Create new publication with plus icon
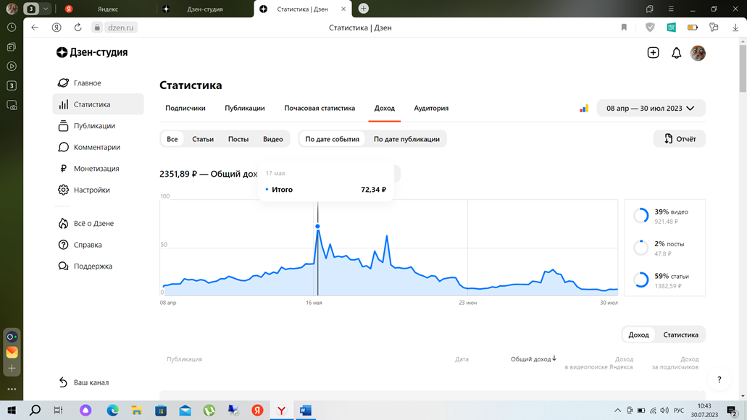 tap(653, 52)
